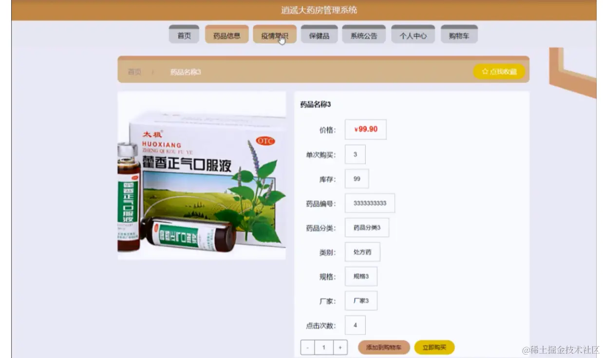Click the 药品名称3 product title heading
603x358 pixels.
tap(315, 104)
